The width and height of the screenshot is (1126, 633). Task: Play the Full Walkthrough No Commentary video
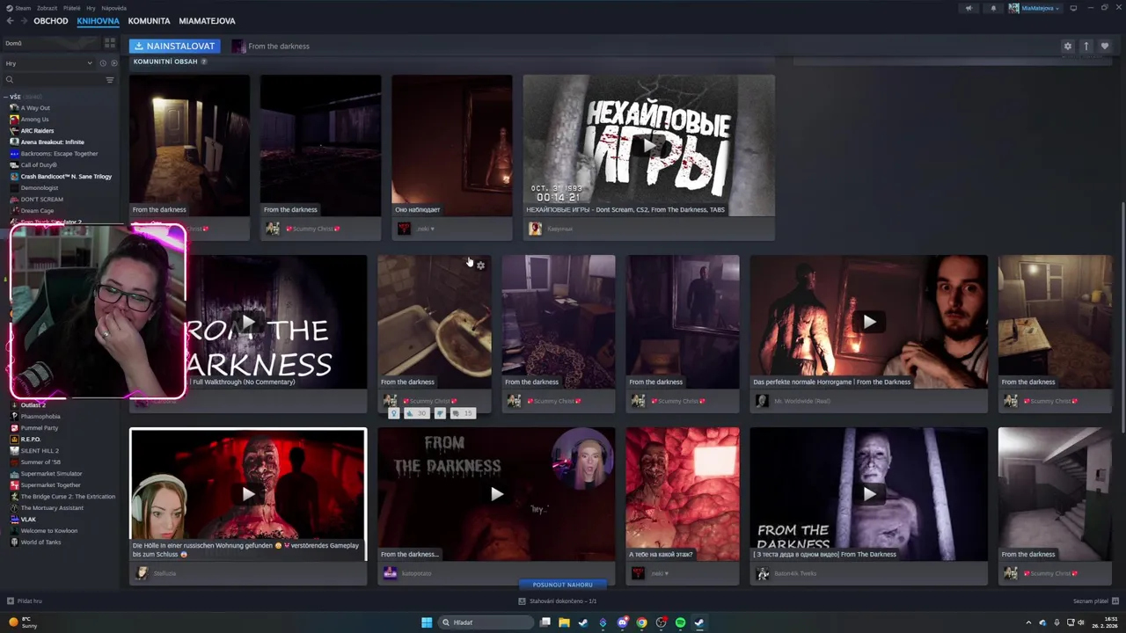point(248,322)
